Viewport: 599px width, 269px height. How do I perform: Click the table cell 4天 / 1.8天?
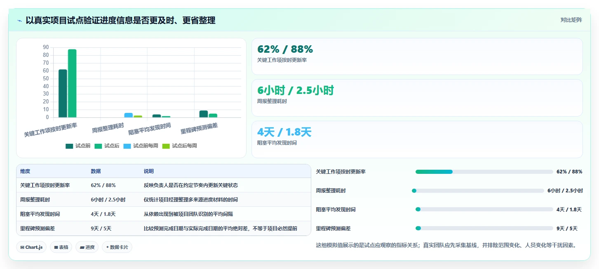(x=103, y=214)
